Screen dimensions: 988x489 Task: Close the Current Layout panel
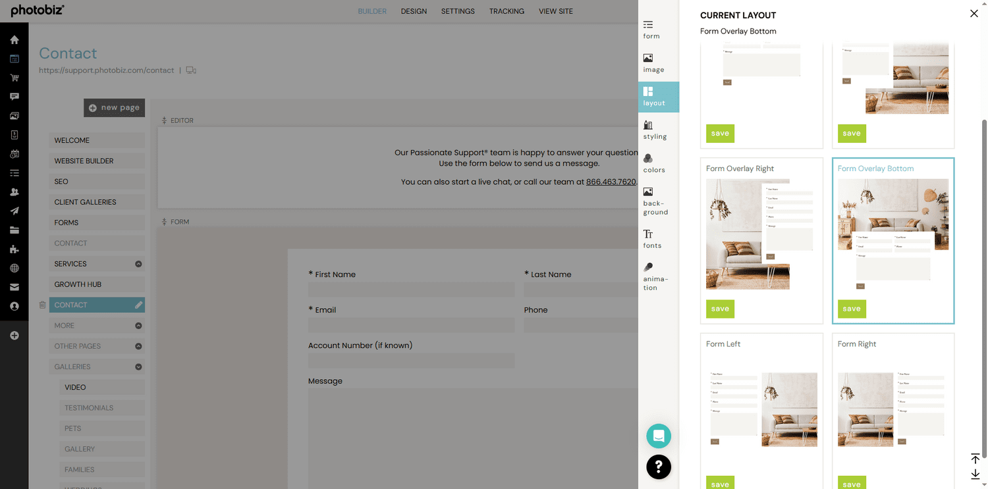click(974, 13)
